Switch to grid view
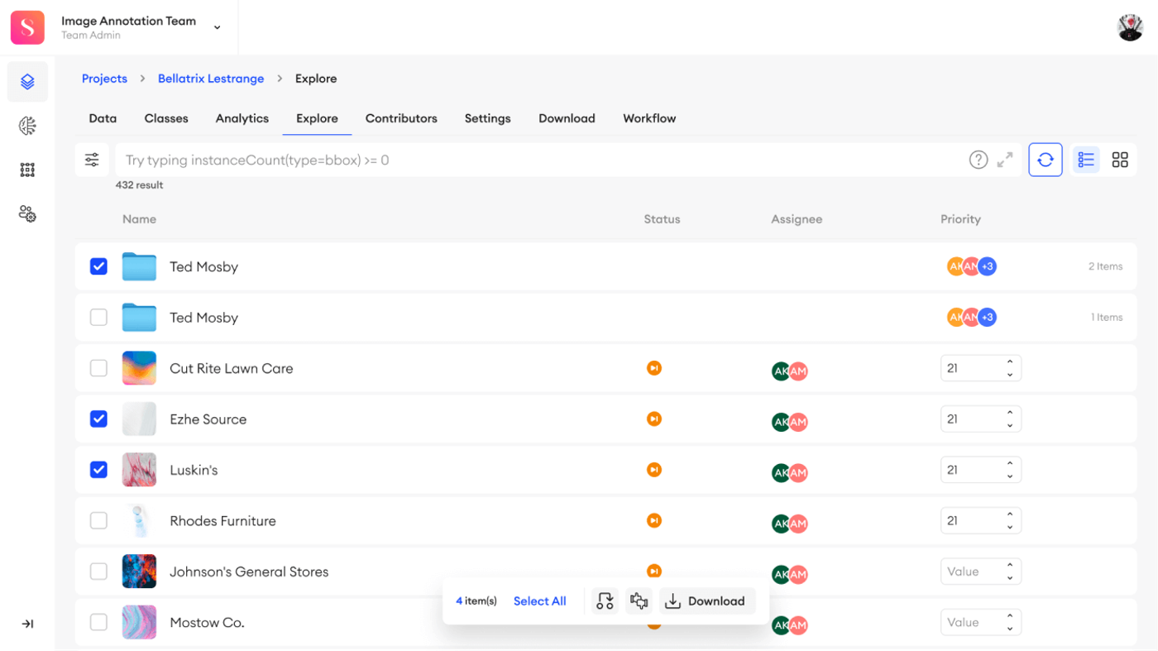 coord(1120,160)
